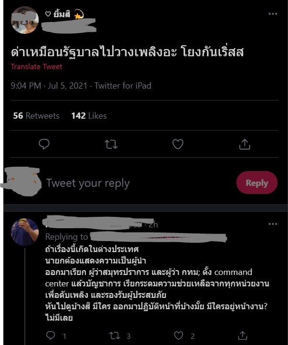Share the main tweet via share icon
The image size is (288, 345).
click(x=244, y=144)
